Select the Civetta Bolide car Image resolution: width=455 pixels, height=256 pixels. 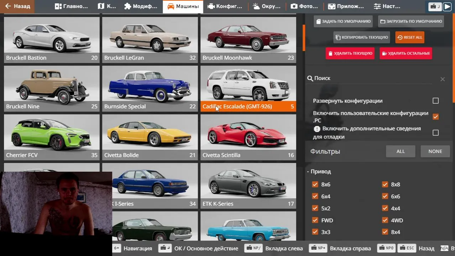pyautogui.click(x=150, y=137)
